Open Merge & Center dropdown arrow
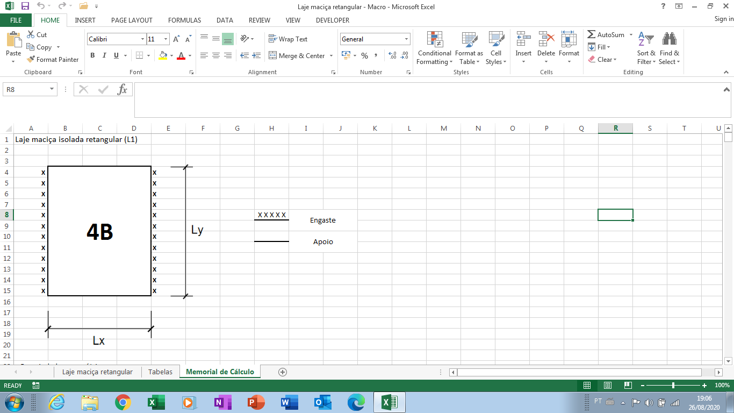734x413 pixels. (331, 55)
